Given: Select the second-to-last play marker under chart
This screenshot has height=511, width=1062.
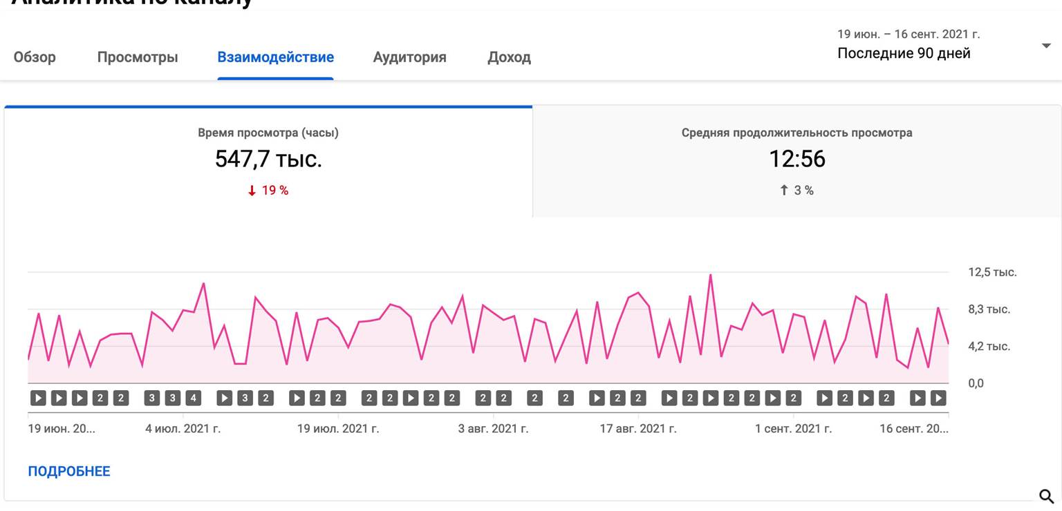Looking at the screenshot, I should 917,398.
